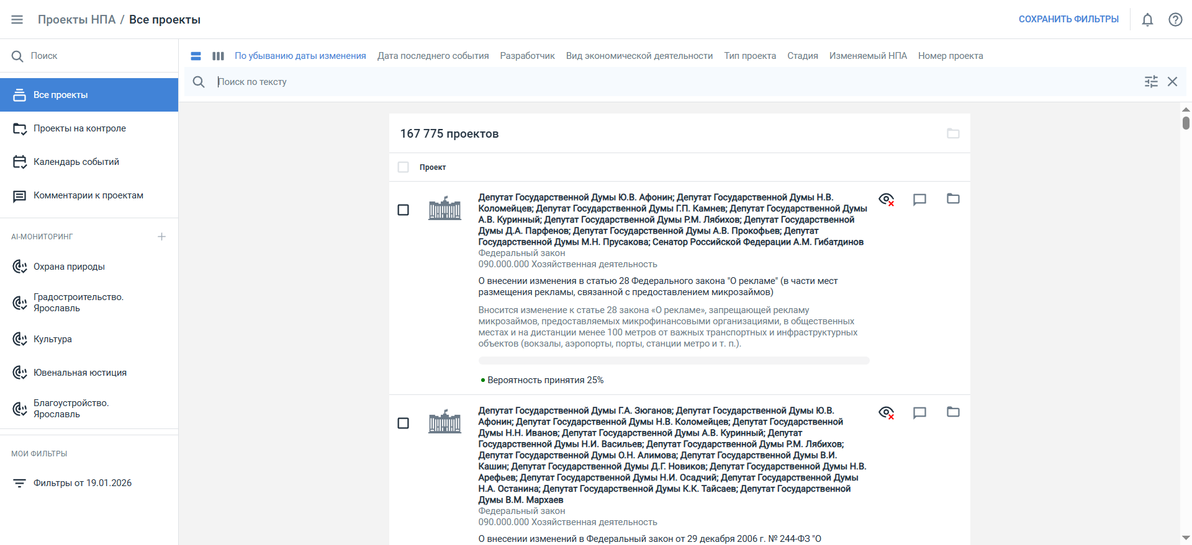
Task: Click the Фильтры от 19.01.2026 filter icon
Action: (x=20, y=483)
